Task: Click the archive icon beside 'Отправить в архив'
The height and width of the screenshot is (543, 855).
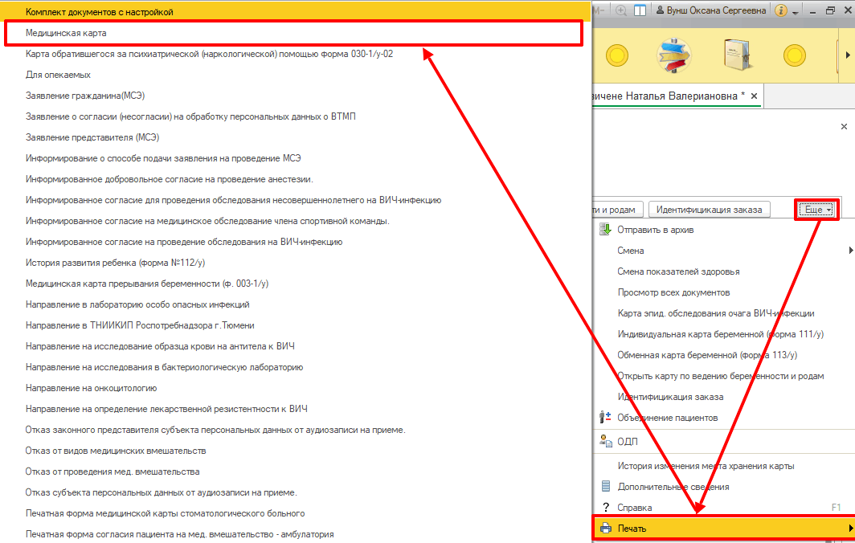Action: [606, 230]
